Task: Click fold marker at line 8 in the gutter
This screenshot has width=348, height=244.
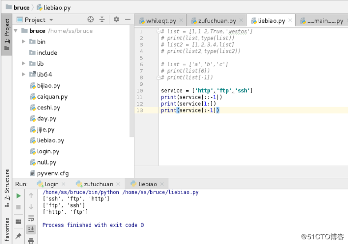Action: coord(159,77)
